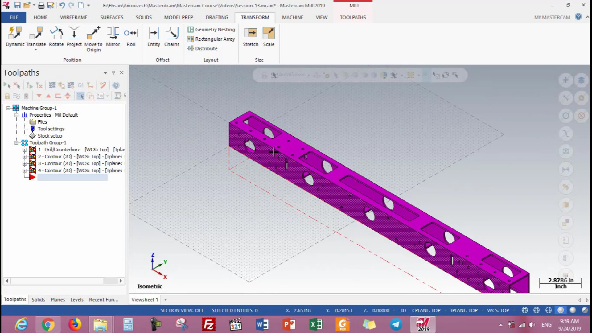Collapse Machine Group-1 node
This screenshot has width=592, height=333.
coord(8,108)
